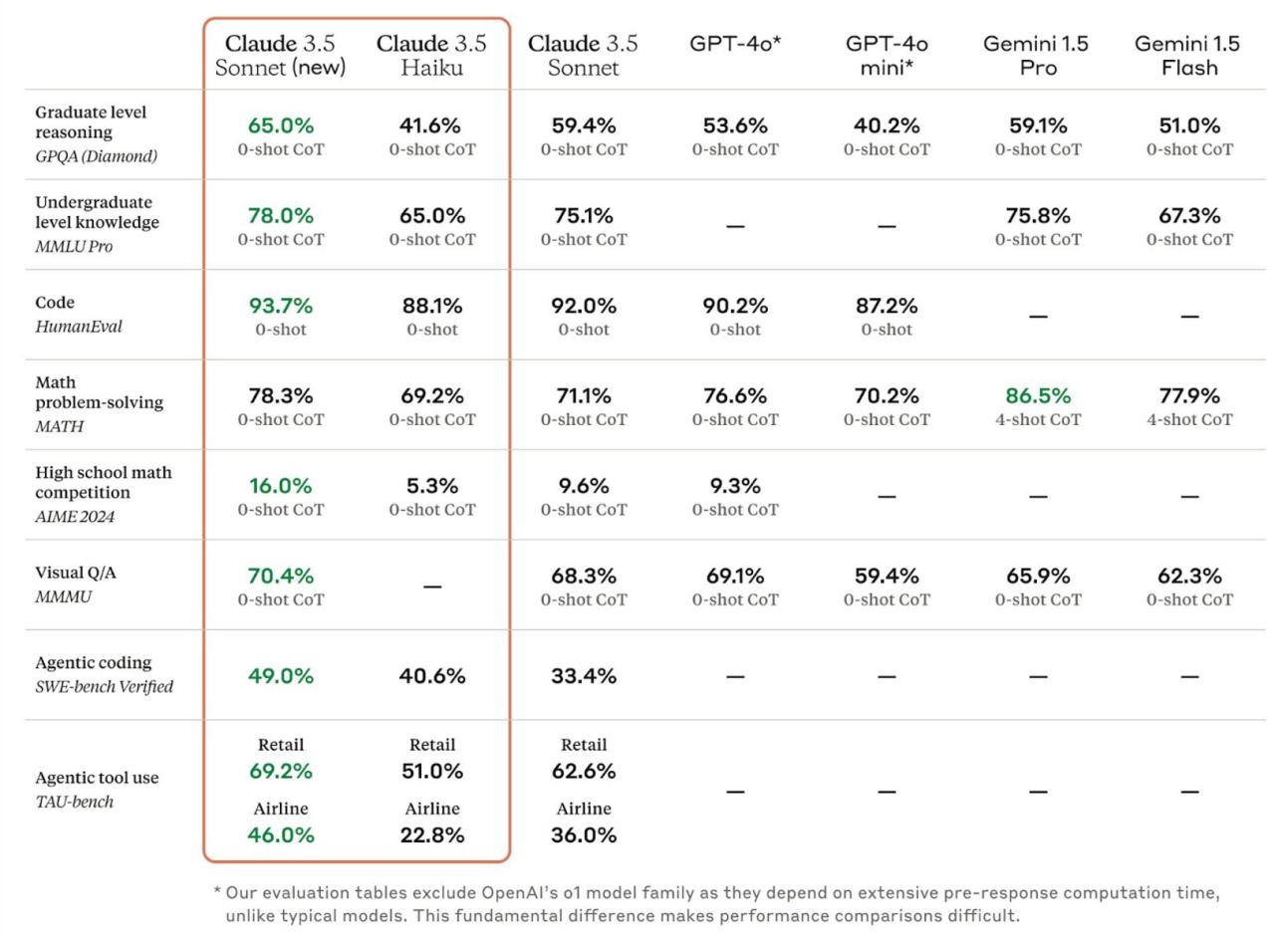1275x939 pixels.
Task: Click the SWE-bench Verified label
Action: click(x=104, y=686)
